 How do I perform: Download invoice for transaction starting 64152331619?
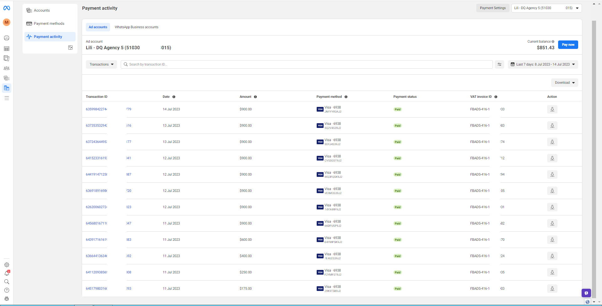click(552, 158)
